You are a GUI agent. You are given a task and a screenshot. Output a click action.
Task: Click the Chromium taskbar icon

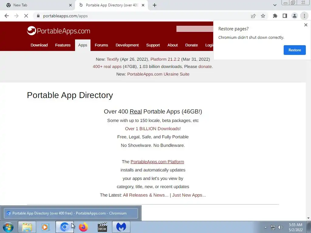[64, 227]
